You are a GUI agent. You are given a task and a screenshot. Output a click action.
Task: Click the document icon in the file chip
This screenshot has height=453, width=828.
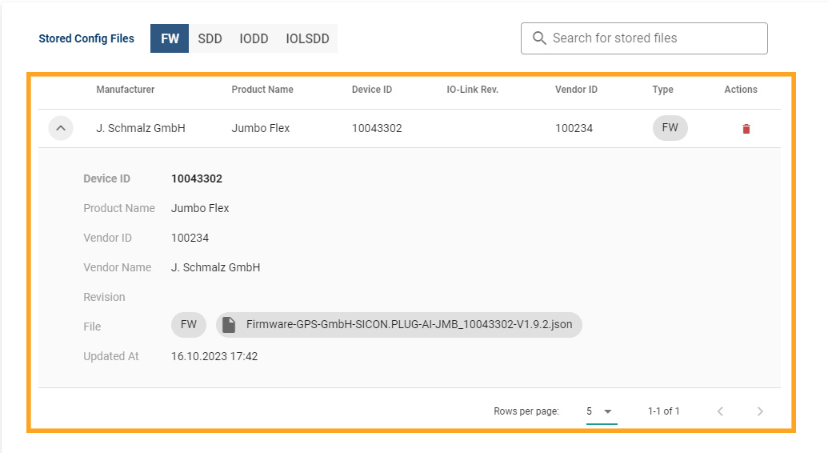click(229, 325)
